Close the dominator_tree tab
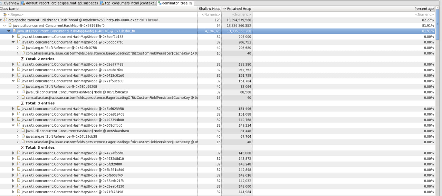Image resolution: width=442 pixels, height=196 pixels. 191,3
